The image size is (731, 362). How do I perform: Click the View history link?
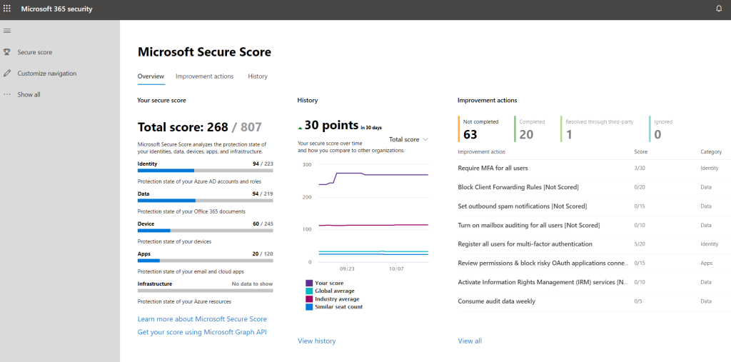pos(316,341)
